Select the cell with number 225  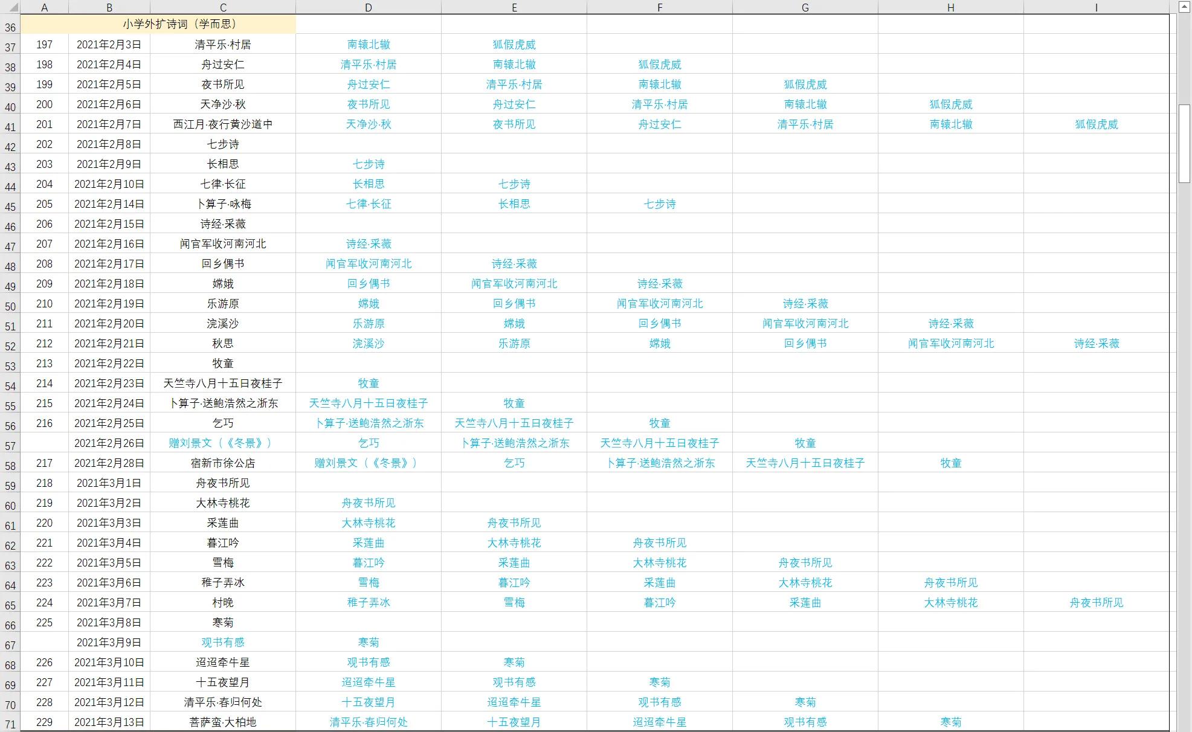[x=44, y=622]
